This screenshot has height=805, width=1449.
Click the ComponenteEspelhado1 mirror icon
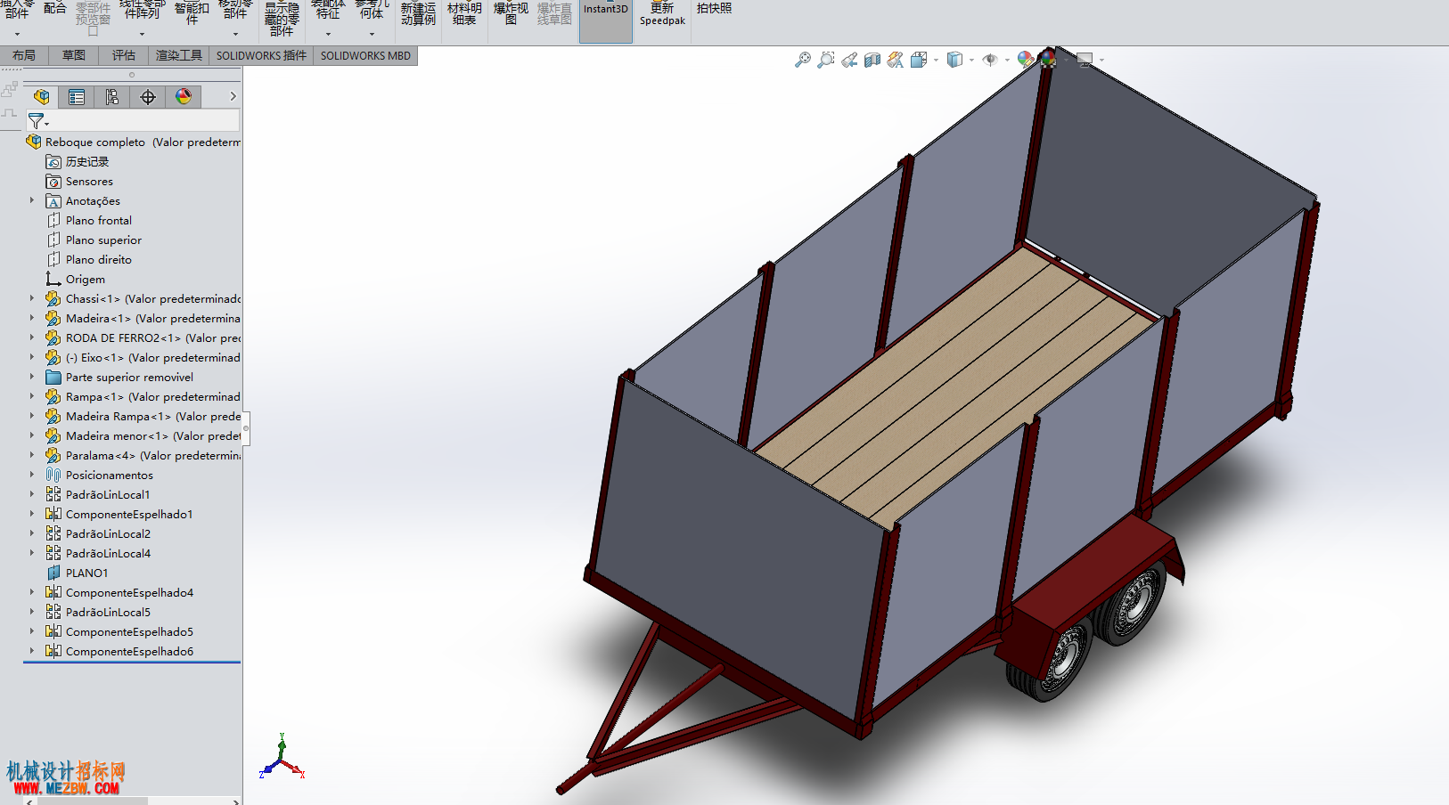(x=53, y=514)
